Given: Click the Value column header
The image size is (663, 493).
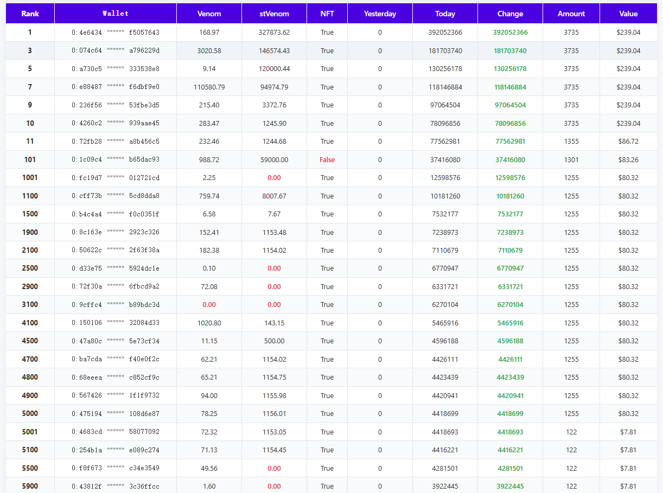Looking at the screenshot, I should pos(628,14).
